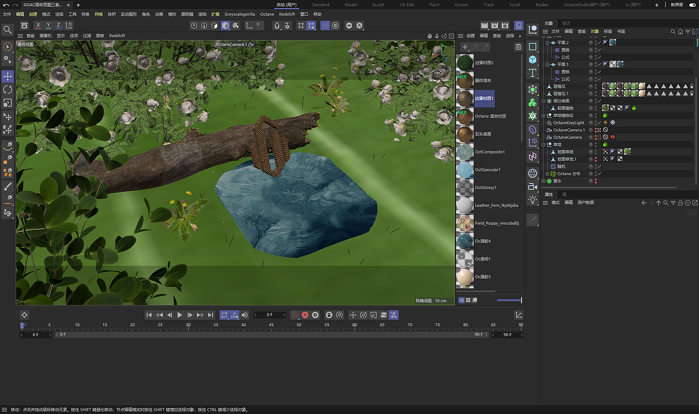
Task: Select OctaneCamera.1 in object list
Action: click(x=568, y=130)
